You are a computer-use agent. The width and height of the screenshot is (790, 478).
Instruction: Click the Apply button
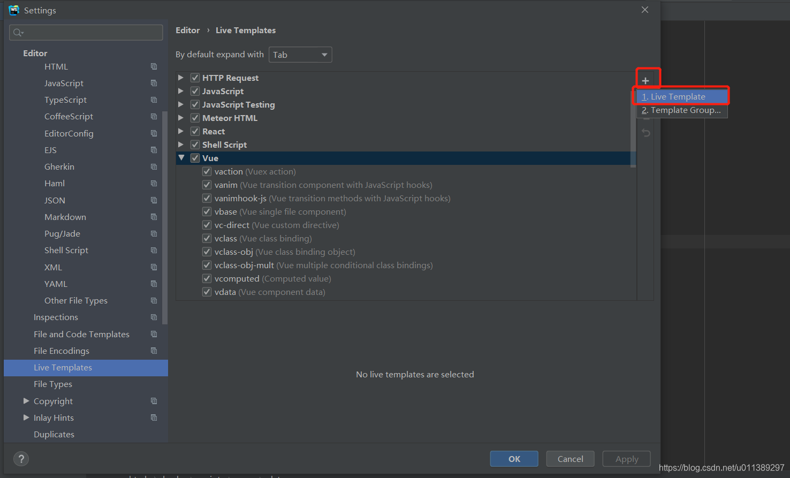point(627,459)
